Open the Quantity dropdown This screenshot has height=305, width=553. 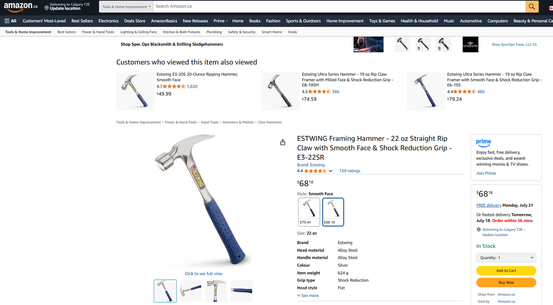click(506, 258)
